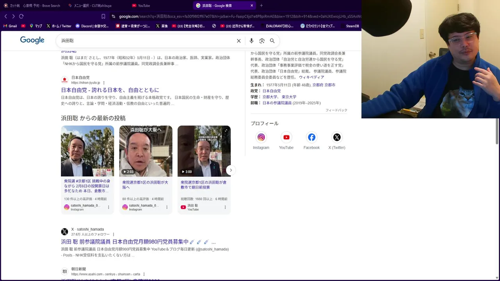Open options menu for 朝日新聞 result
Viewport: 500px width, 281px height.
pos(144,274)
